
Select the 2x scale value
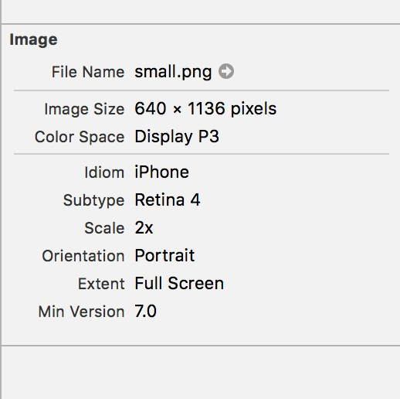(x=144, y=228)
